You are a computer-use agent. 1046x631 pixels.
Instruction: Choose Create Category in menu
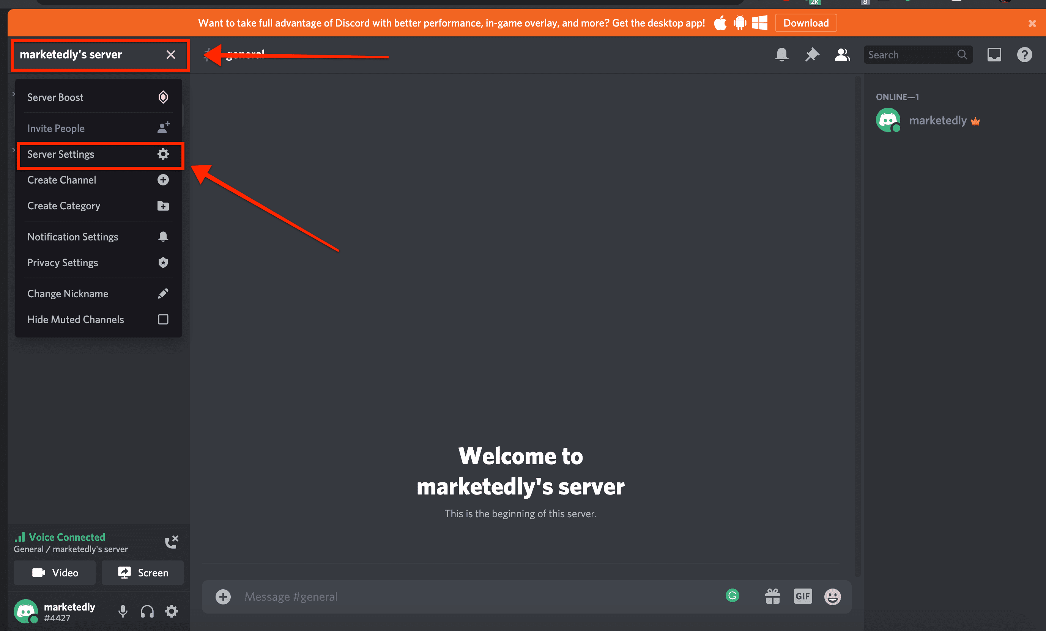pos(98,206)
